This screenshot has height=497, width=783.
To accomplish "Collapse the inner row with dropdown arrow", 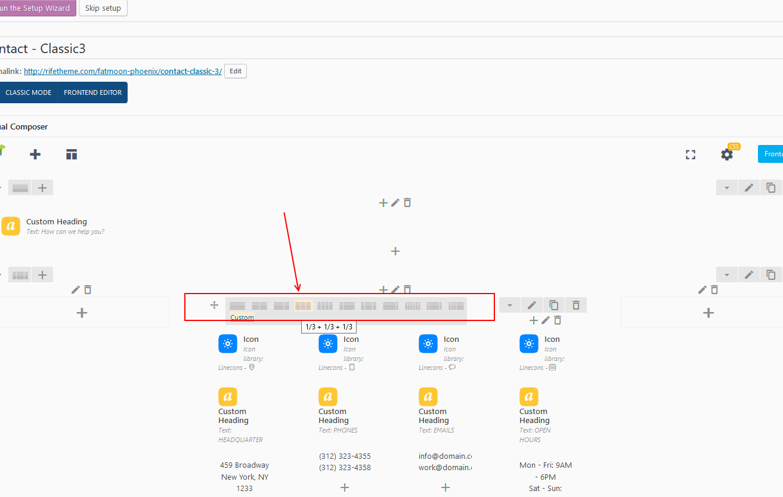I will point(510,305).
